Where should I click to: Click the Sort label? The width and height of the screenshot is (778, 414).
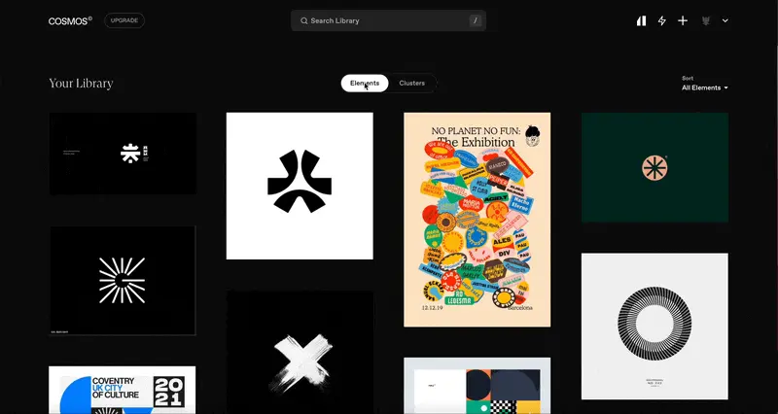tap(688, 79)
